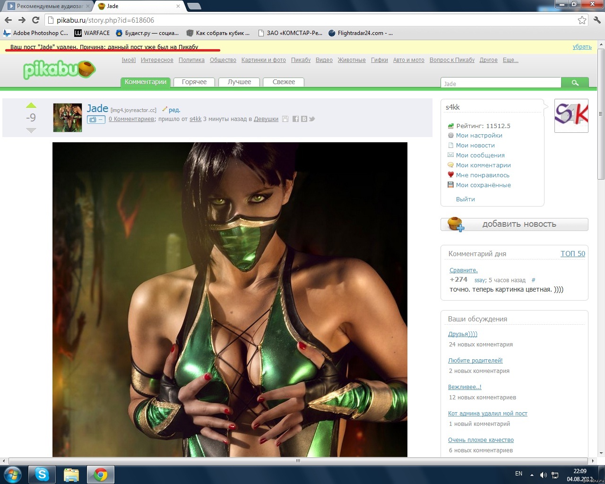Share the post on VKontakte

tap(304, 119)
